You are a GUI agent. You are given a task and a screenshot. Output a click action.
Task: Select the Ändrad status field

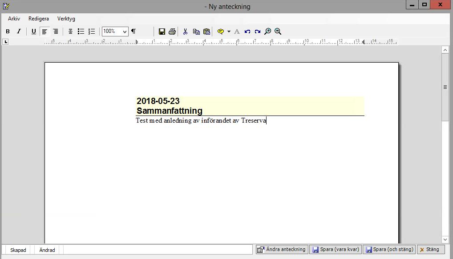47,250
